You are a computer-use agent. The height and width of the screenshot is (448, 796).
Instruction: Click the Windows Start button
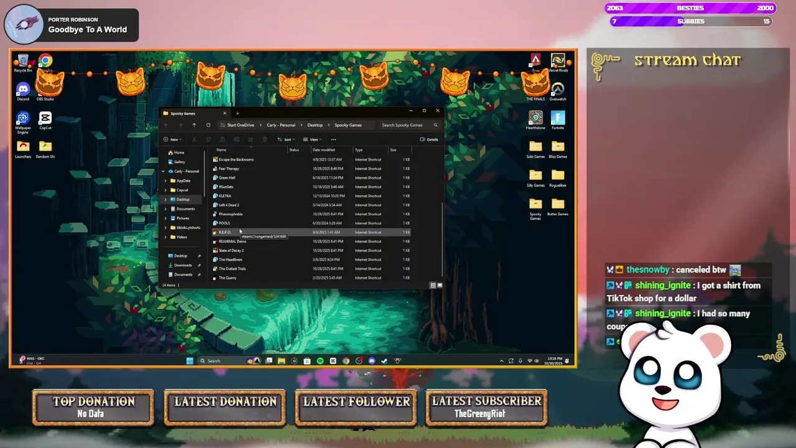point(190,361)
